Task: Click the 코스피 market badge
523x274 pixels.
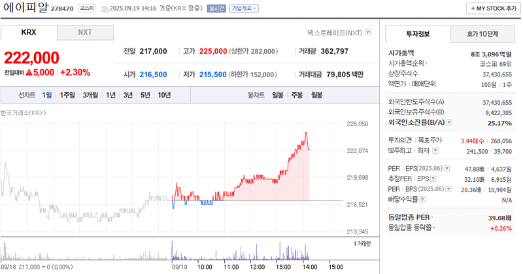Action: point(87,9)
